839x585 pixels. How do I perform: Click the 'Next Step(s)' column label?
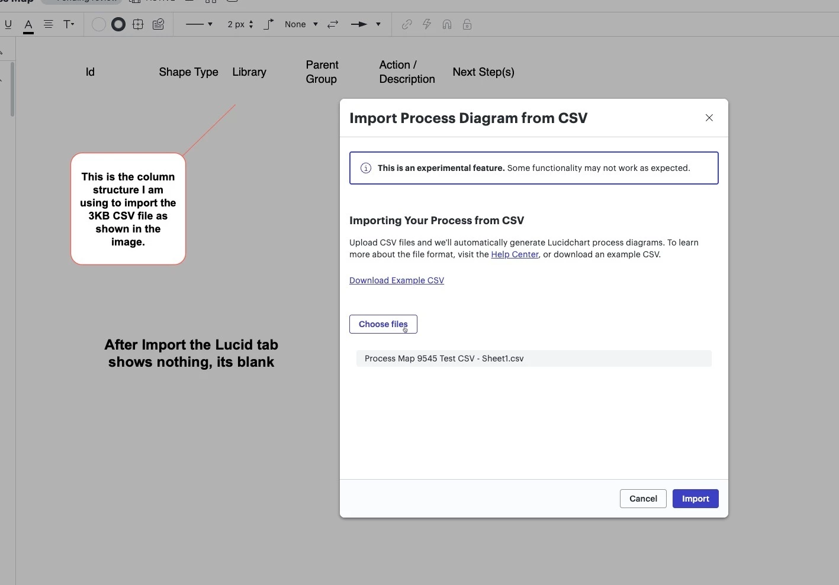[483, 72]
